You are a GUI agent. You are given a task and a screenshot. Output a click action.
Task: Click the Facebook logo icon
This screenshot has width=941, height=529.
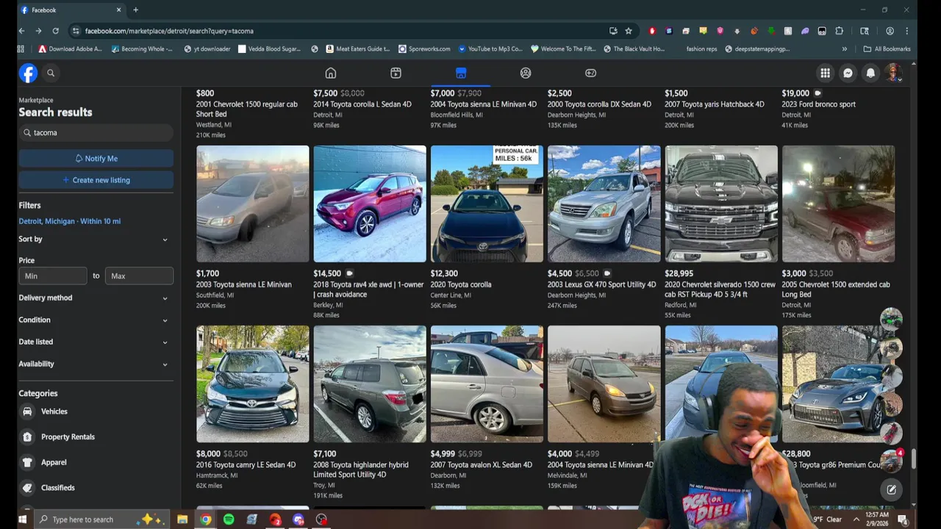[28, 73]
